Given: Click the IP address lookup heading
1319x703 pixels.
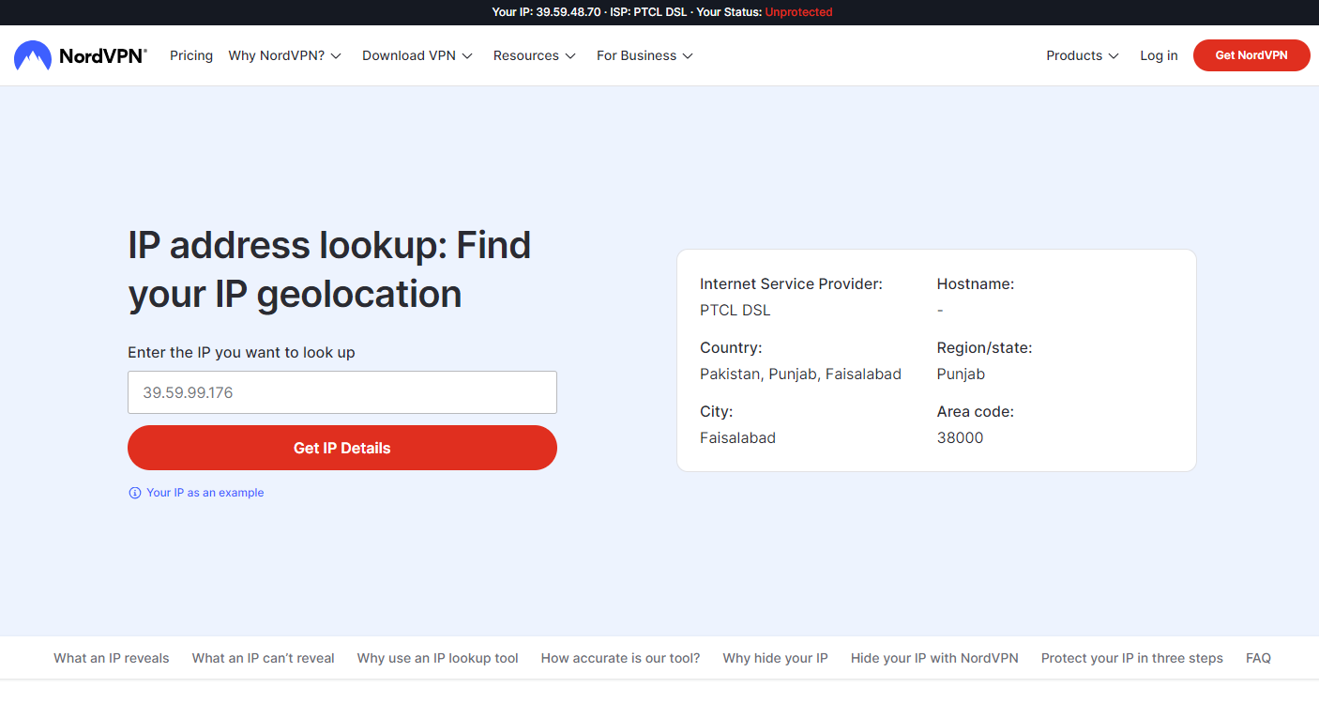Looking at the screenshot, I should pyautogui.click(x=329, y=269).
